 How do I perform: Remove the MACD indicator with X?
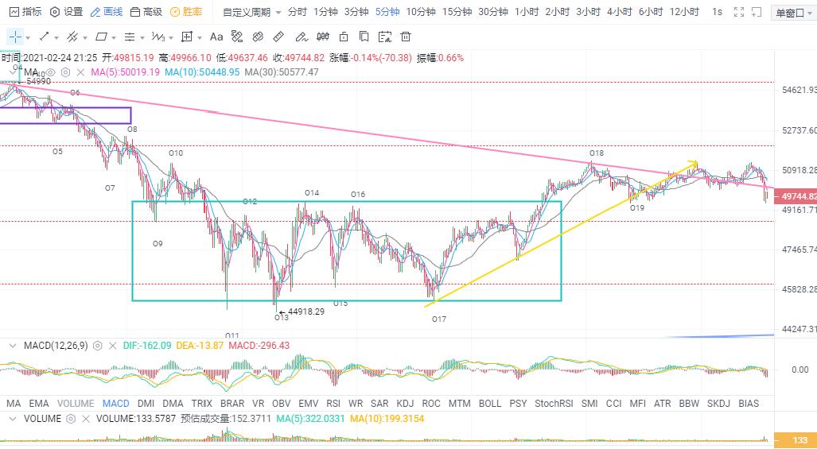tap(112, 346)
